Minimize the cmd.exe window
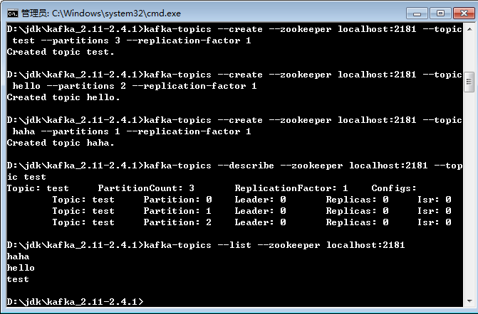This screenshot has width=478, height=314. tap(417, 12)
